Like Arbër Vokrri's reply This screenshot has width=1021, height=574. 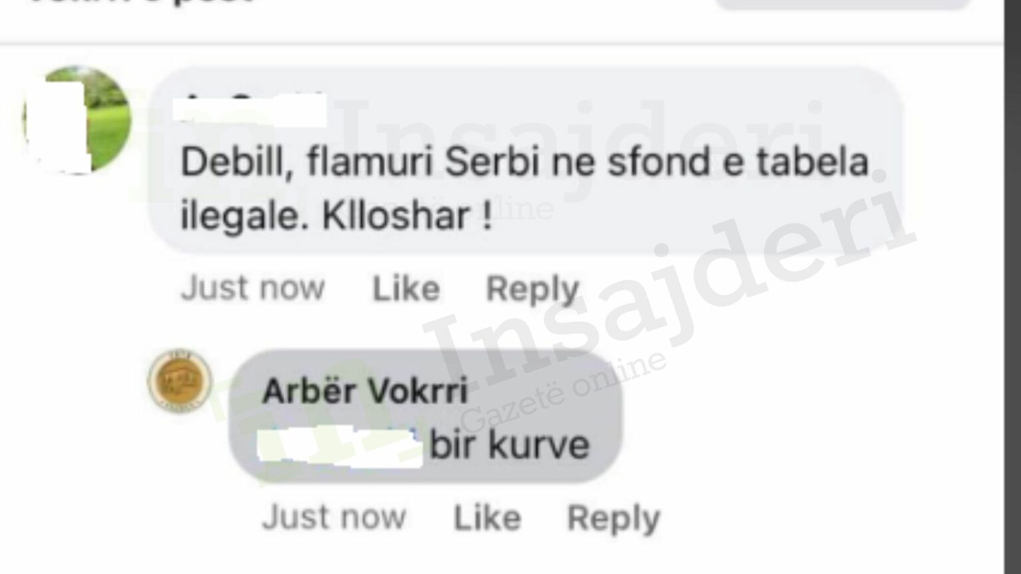coord(487,518)
